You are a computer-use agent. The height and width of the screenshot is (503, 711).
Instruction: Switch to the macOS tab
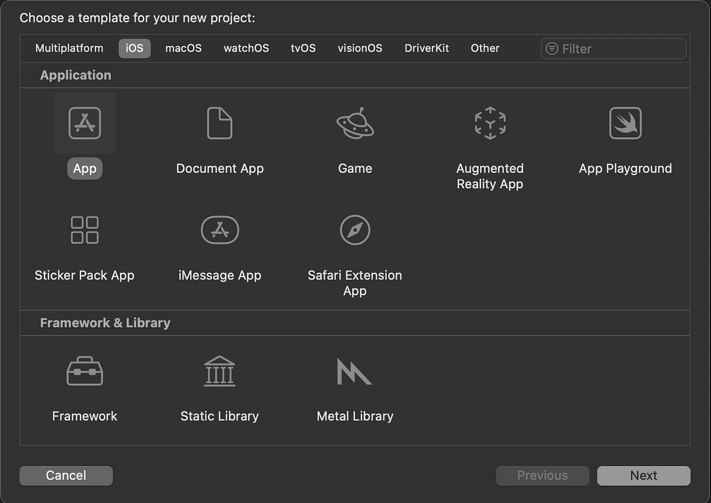[x=184, y=49]
